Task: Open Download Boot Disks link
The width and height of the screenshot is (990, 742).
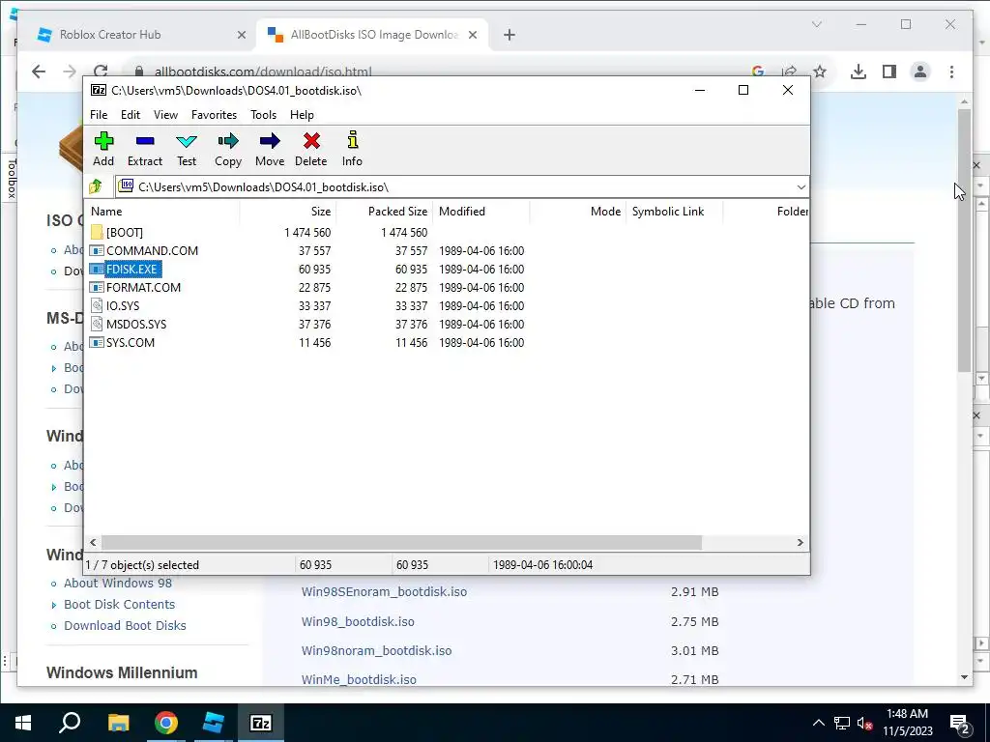Action: (x=125, y=626)
